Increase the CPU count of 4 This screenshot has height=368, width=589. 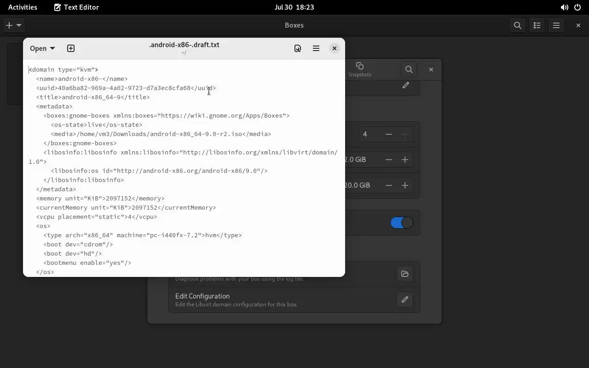coord(405,134)
